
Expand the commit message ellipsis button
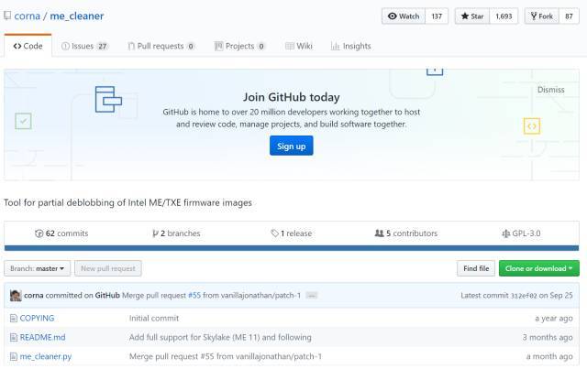tap(312, 296)
